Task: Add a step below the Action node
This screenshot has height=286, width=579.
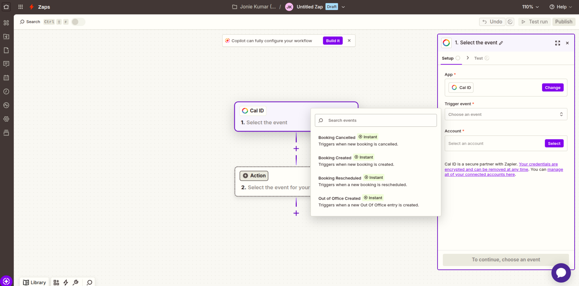Action: [296, 213]
